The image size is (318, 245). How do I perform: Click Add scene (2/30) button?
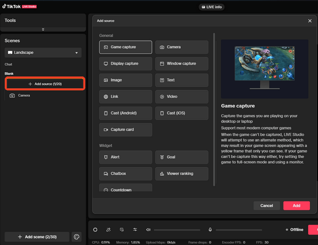point(37,237)
